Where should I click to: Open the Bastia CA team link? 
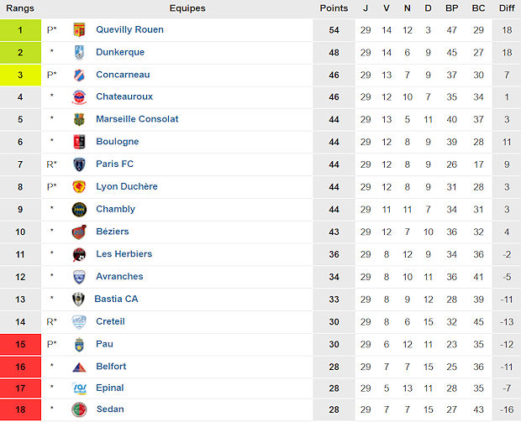tap(116, 299)
